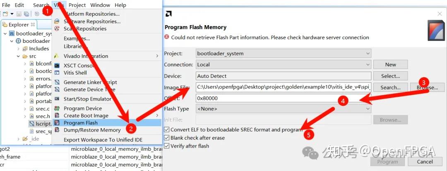Collapse the src folder in Explorer
Screen dimensions: 447x171
click(x=19, y=56)
